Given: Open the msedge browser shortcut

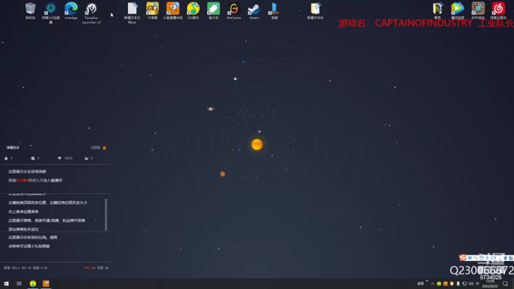Looking at the screenshot, I should [x=71, y=10].
